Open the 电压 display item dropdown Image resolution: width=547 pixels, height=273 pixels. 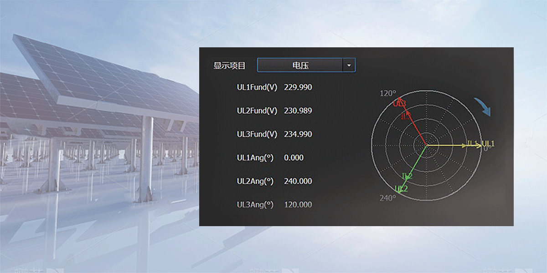point(300,66)
